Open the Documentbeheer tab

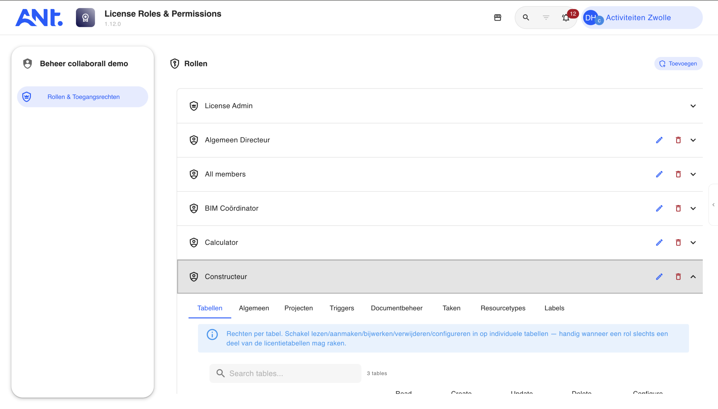click(x=397, y=308)
